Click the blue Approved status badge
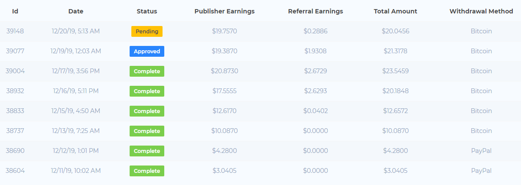 click(x=147, y=51)
